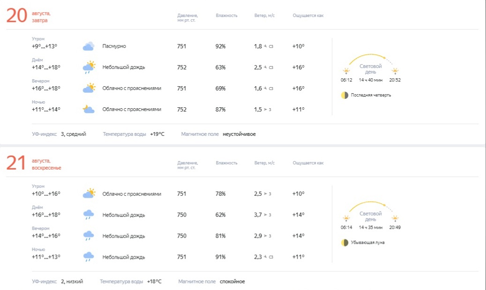Viewport: 486px width, 290px height.
Task: Click the partly cloudy icon for August 20 evening
Action: [89, 88]
